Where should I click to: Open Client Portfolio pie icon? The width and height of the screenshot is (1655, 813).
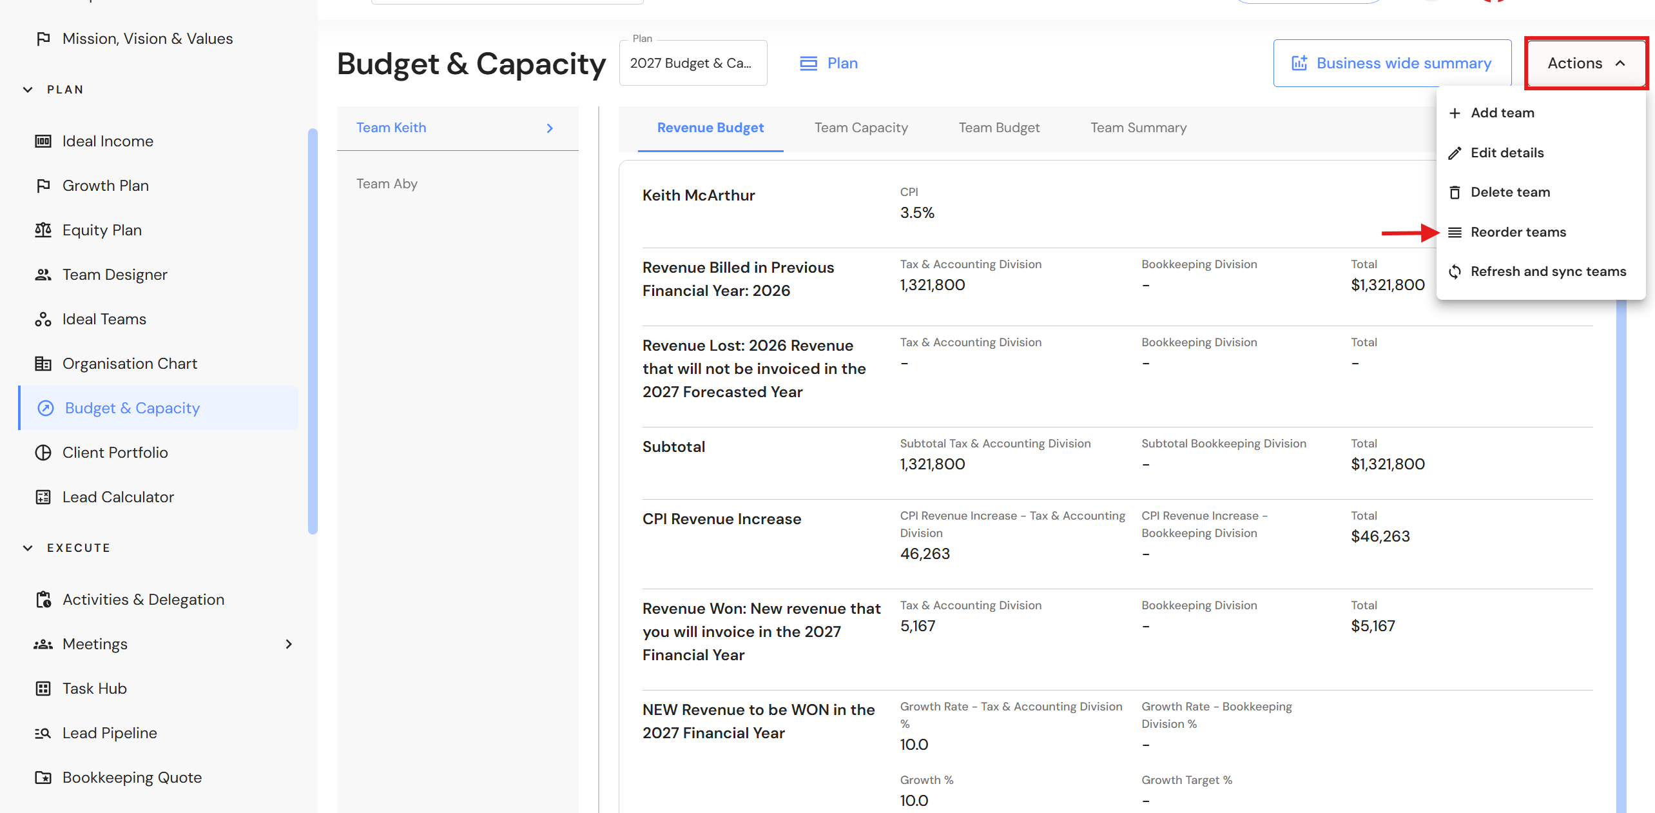click(43, 453)
